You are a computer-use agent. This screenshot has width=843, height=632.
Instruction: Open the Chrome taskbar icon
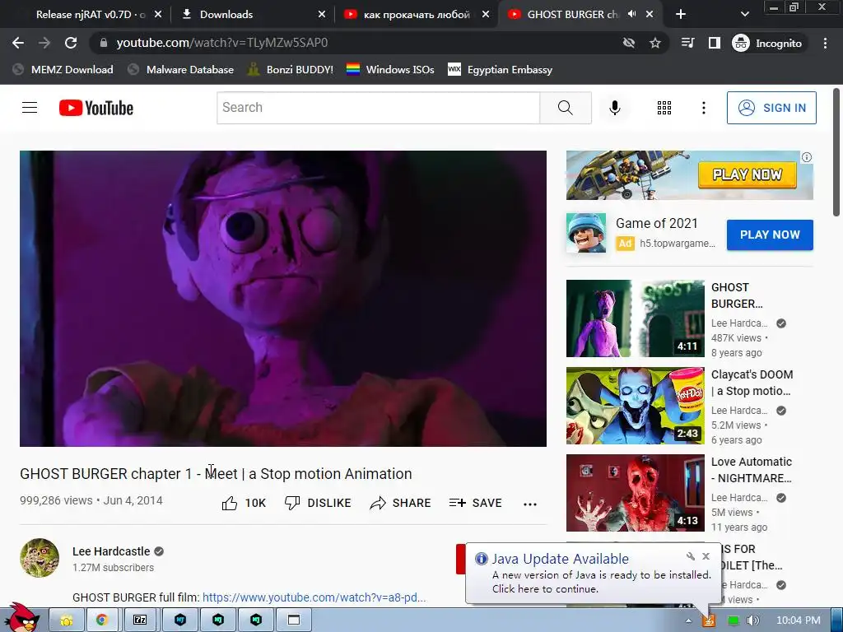coord(101,620)
